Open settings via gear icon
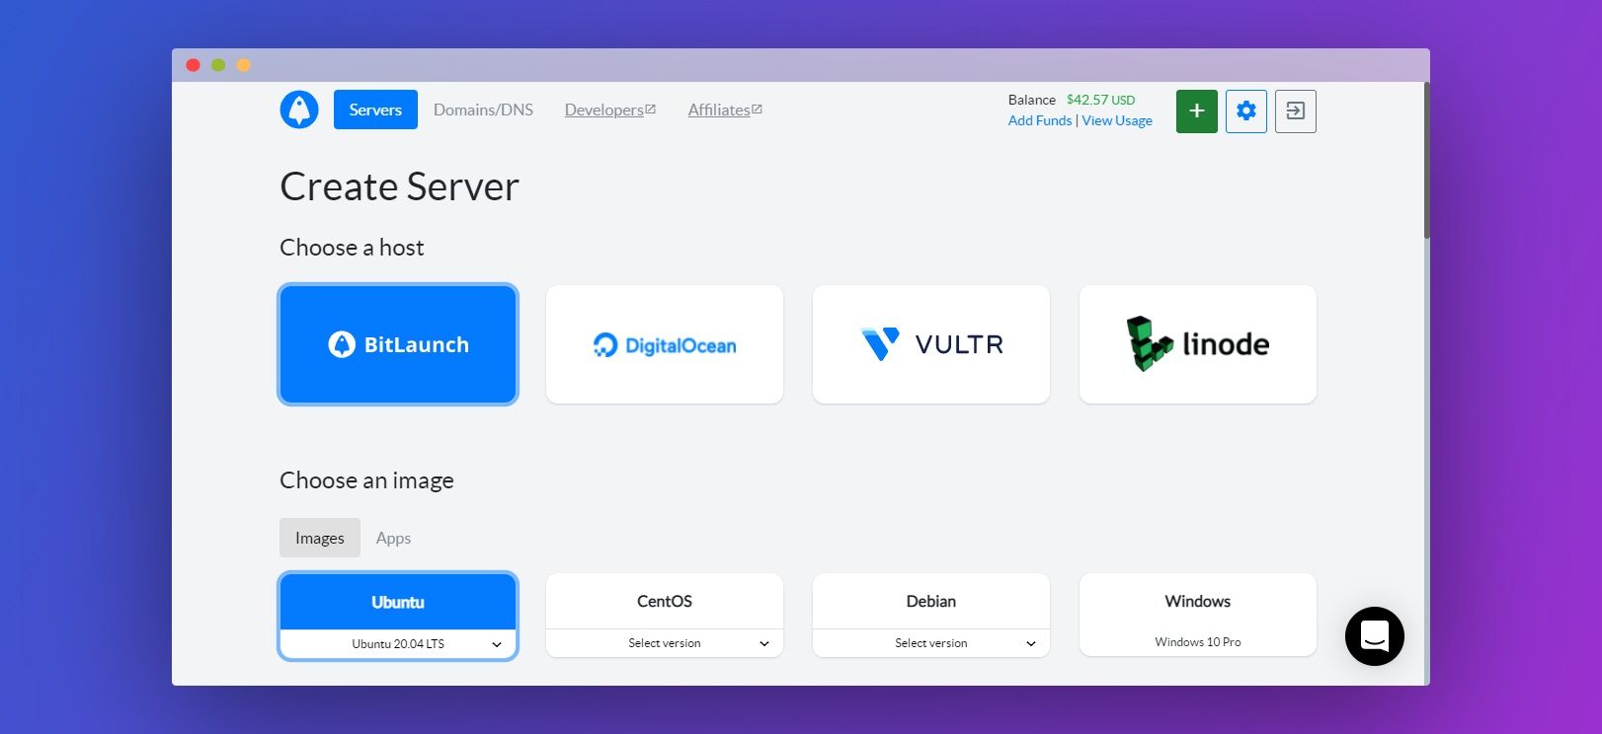1602x734 pixels. click(1246, 110)
